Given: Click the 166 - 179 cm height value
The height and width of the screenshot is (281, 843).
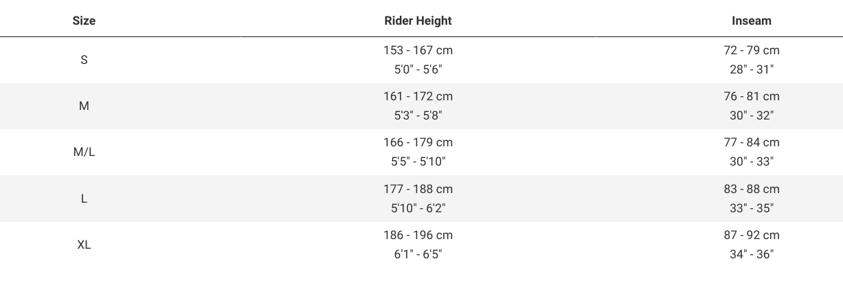Looking at the screenshot, I should coord(418,142).
